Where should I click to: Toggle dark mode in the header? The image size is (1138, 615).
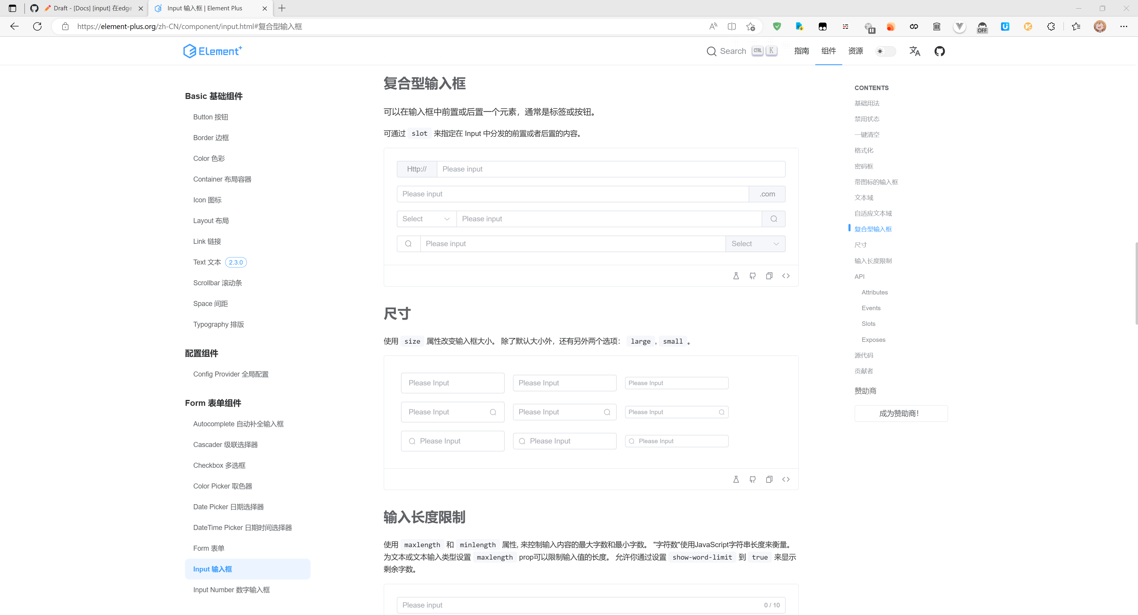[885, 51]
